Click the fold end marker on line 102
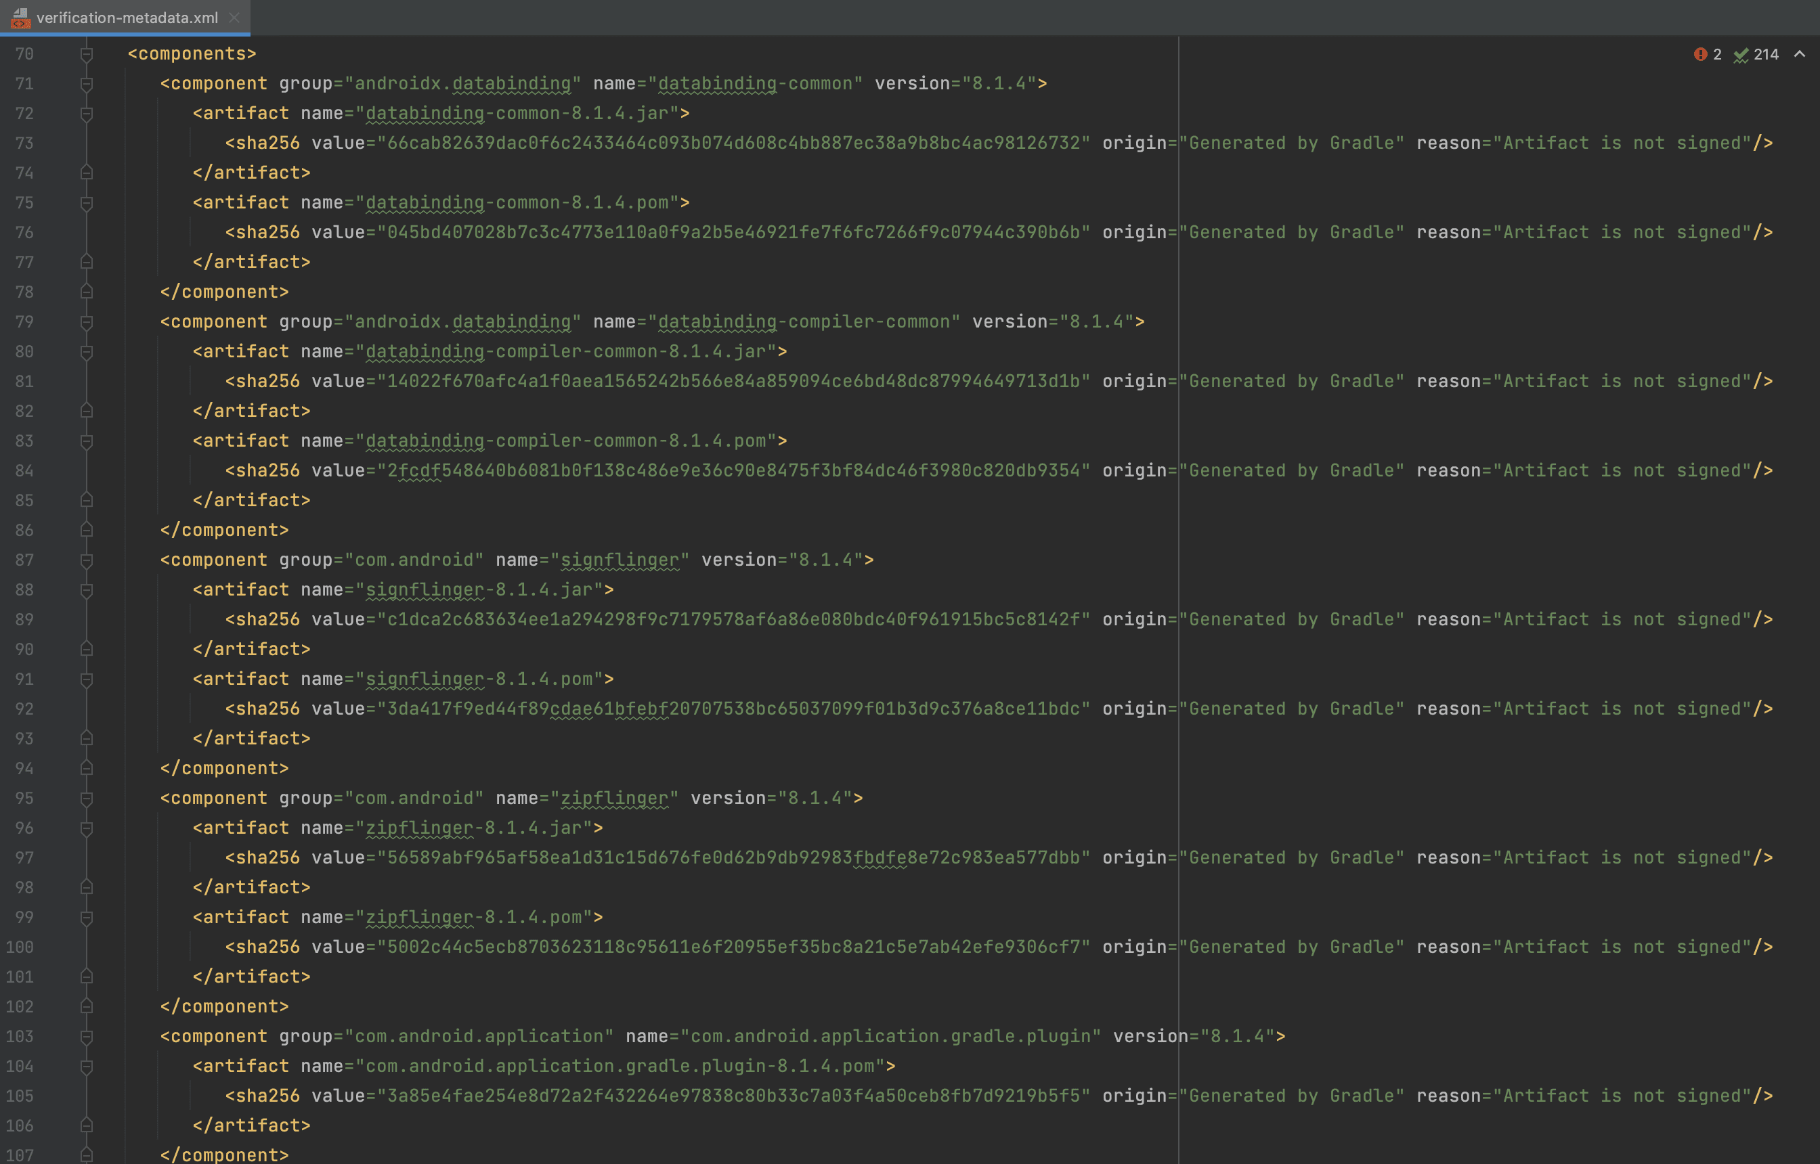The width and height of the screenshot is (1820, 1164). [87, 1007]
